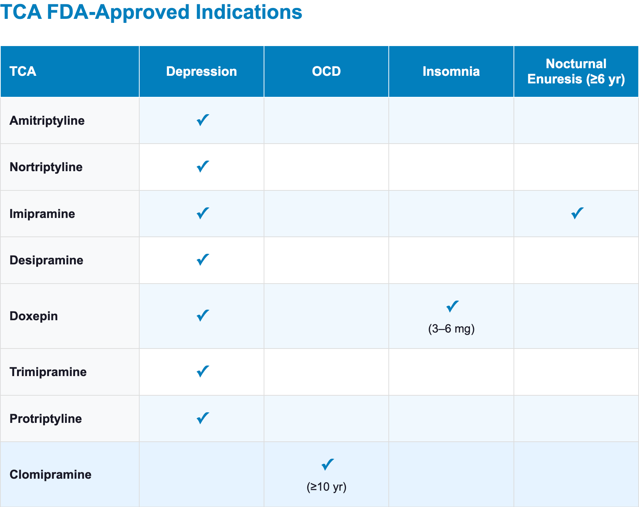Screen dimensions: 639x507
Task: Click the Doxepin depression checkmark
Action: 202,316
